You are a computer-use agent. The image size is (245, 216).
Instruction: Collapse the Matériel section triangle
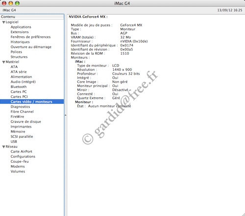click(3, 62)
